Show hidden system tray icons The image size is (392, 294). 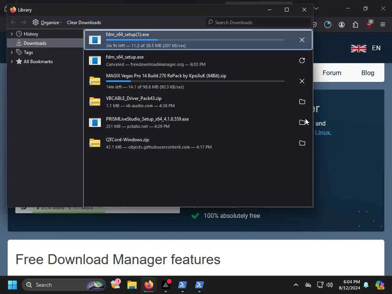[x=296, y=285]
